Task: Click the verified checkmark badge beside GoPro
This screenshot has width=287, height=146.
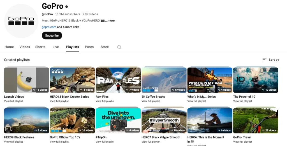Action: (x=67, y=7)
